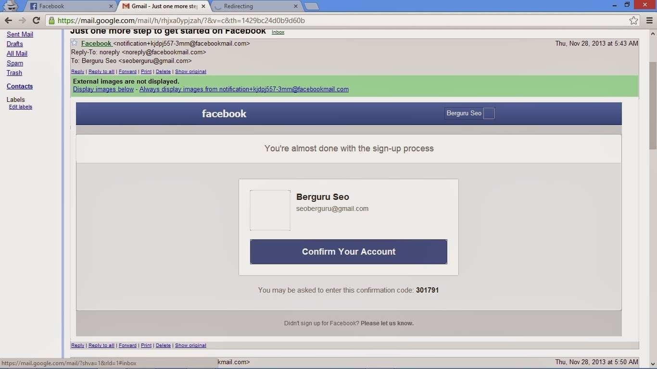The width and height of the screenshot is (657, 369).
Task: Bookmark this page with the star icon
Action: [633, 20]
